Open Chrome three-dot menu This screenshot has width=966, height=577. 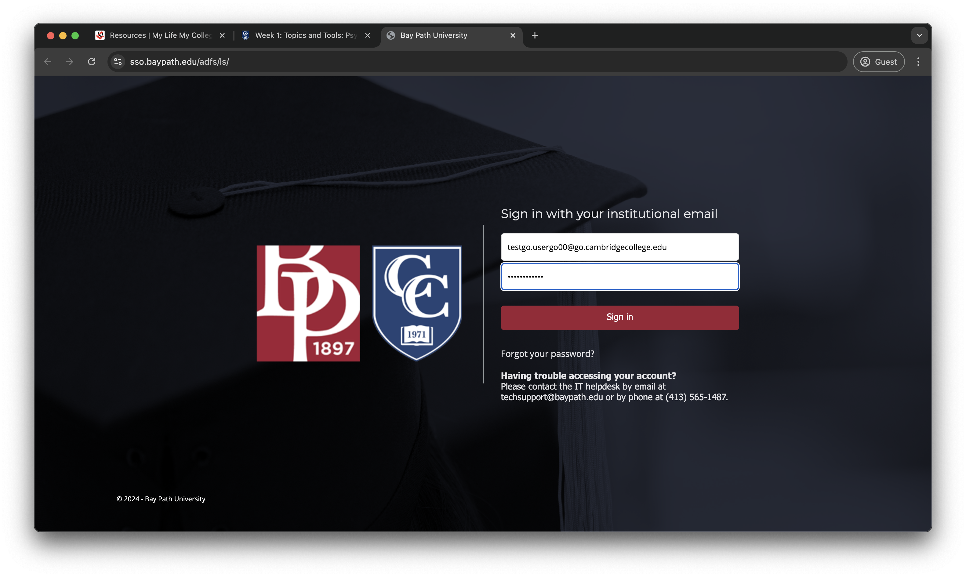pyautogui.click(x=918, y=62)
